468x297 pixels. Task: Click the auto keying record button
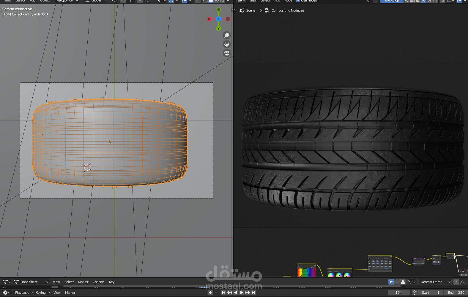[210, 293]
